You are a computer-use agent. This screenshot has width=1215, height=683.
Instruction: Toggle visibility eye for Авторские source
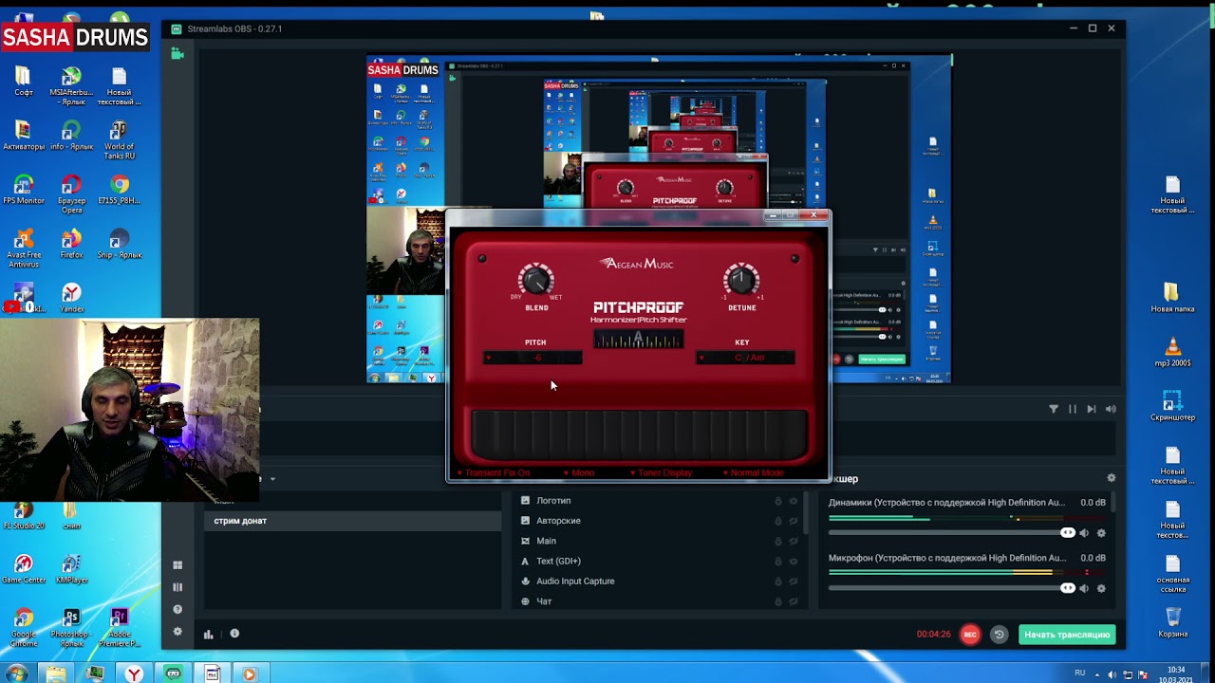[794, 521]
